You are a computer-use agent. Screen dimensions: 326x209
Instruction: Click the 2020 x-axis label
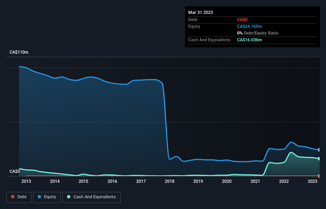(x=227, y=181)
